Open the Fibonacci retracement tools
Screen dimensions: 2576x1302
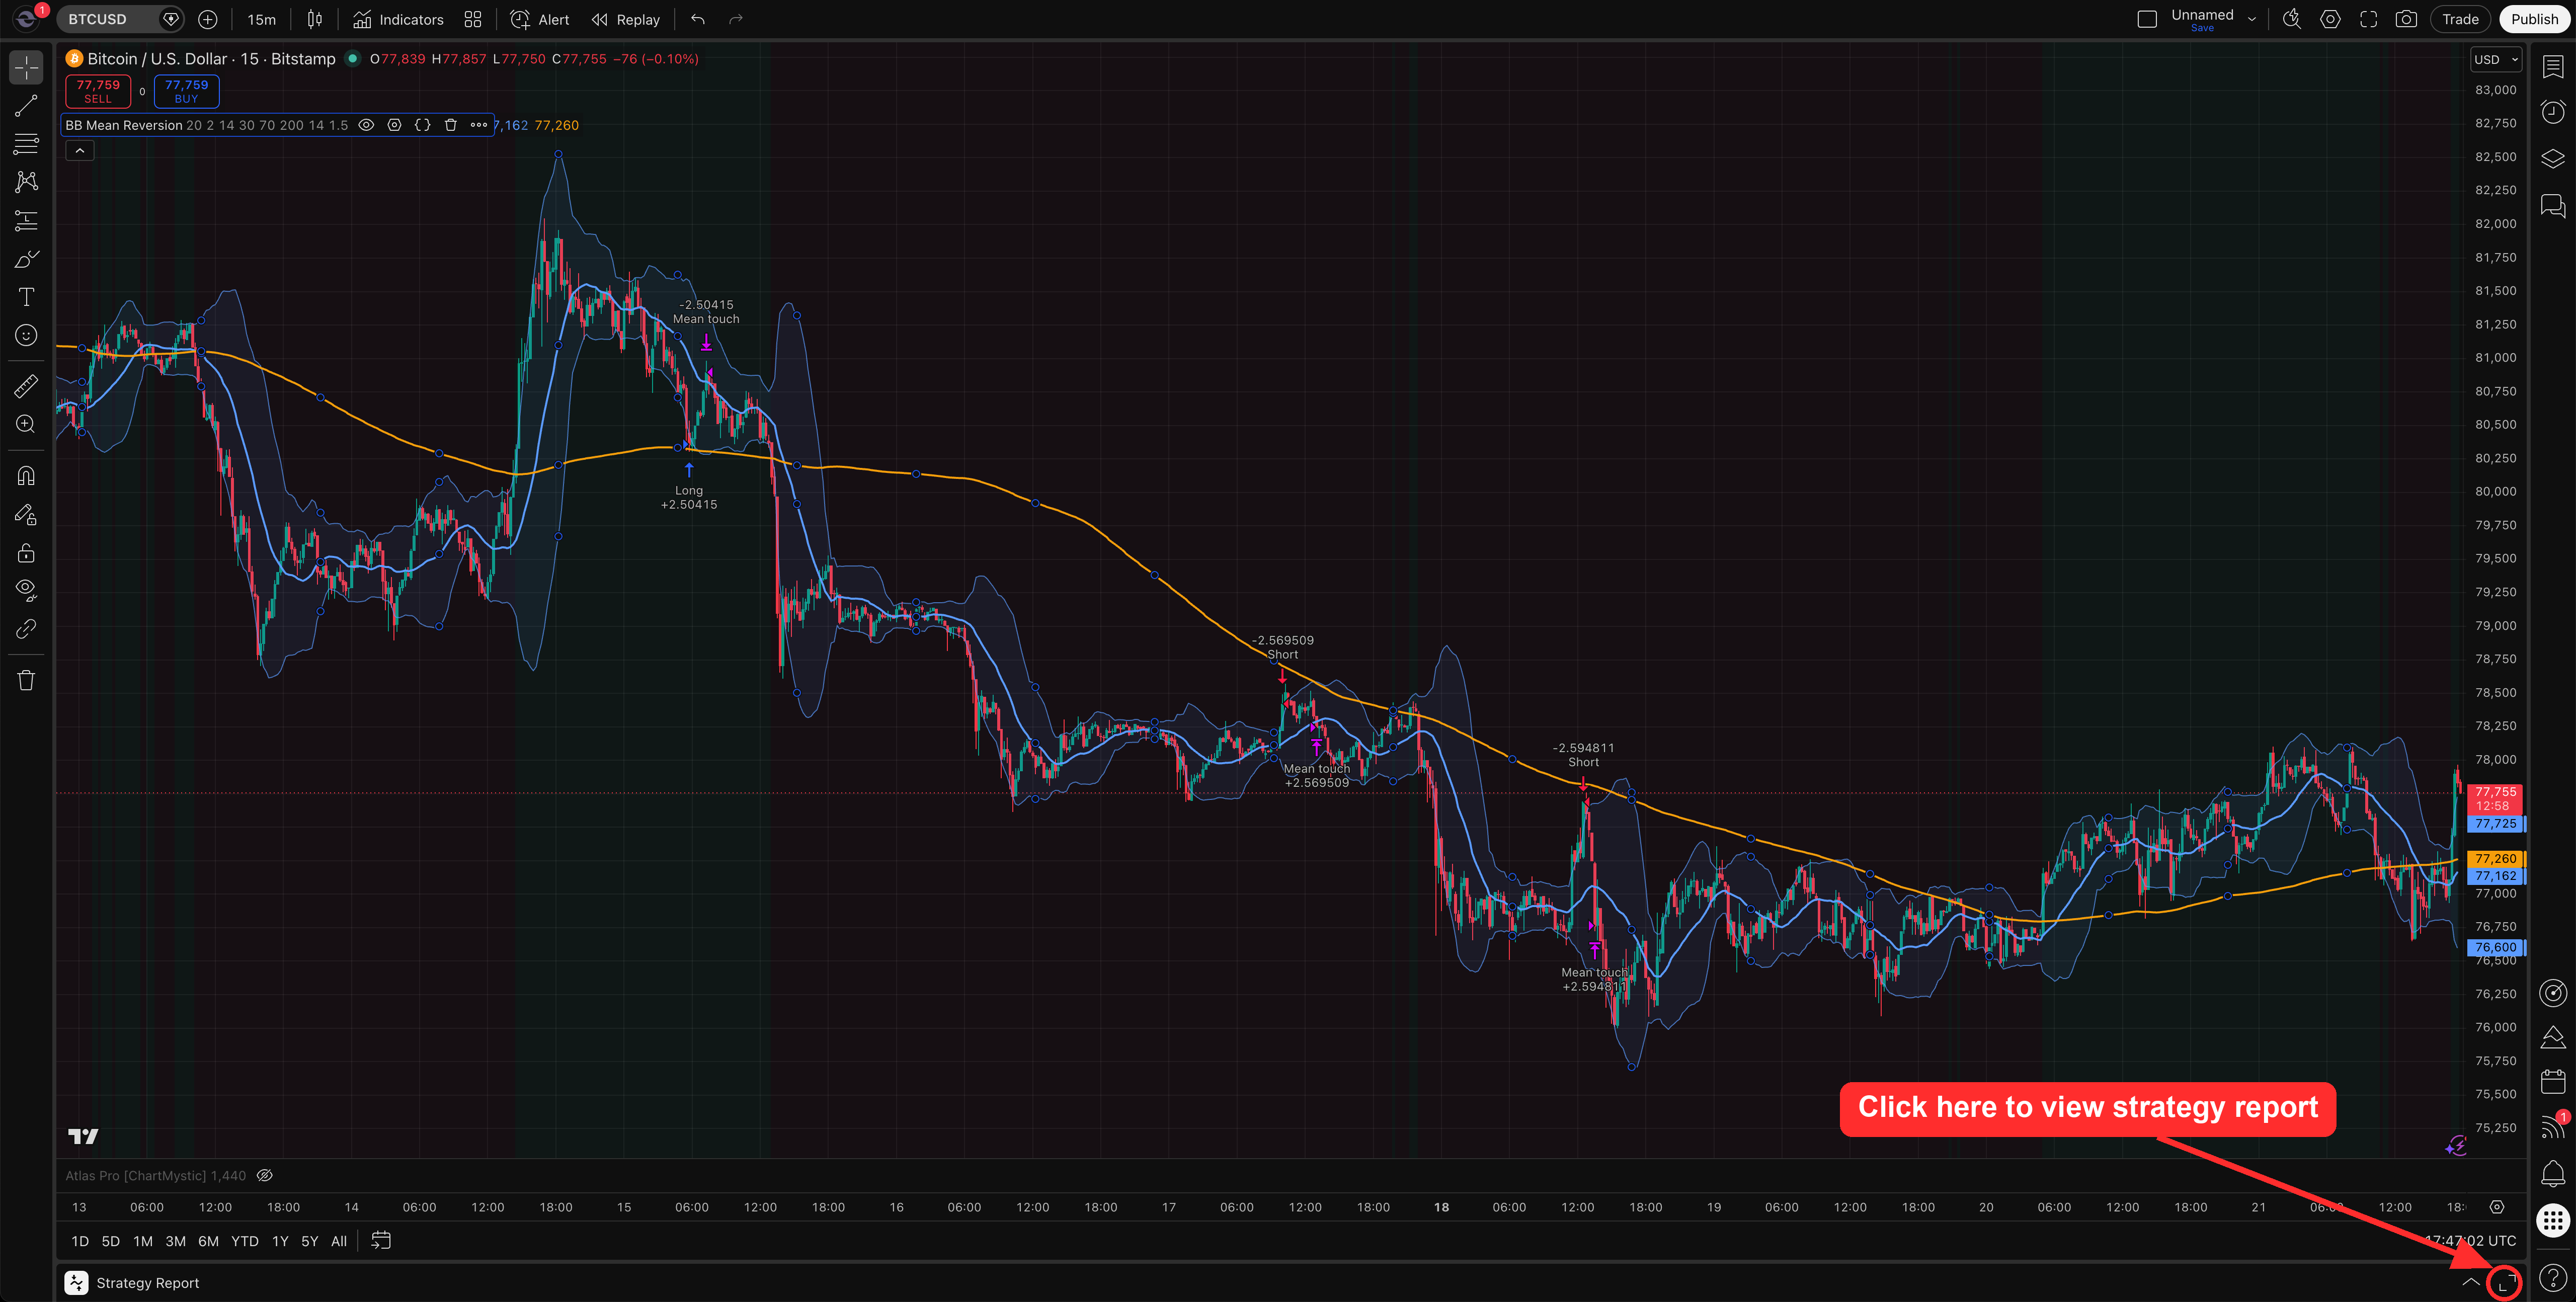(26, 144)
